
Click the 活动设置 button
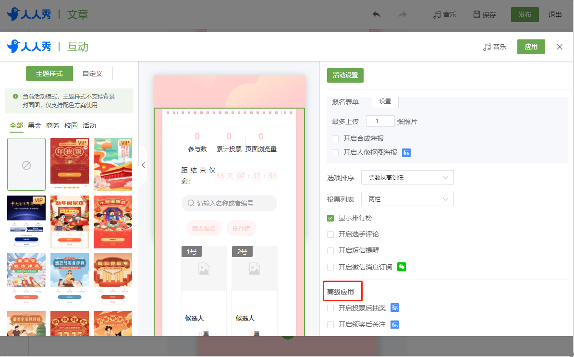345,75
